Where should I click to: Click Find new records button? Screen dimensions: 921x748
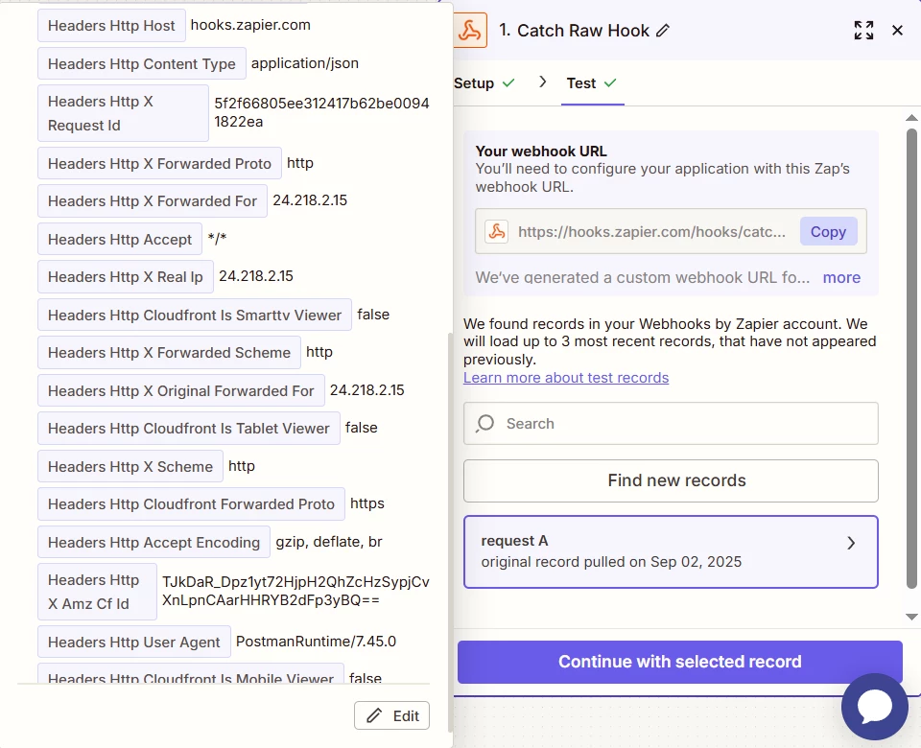671,480
